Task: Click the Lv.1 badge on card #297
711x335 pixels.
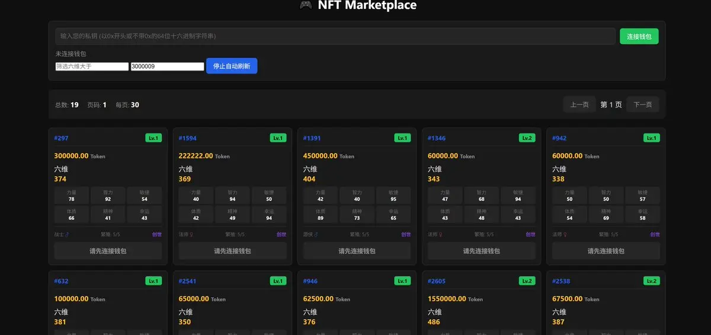Action: pos(153,138)
